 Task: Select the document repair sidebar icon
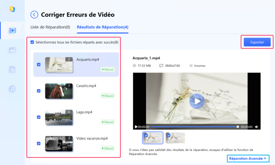pyautogui.click(x=12, y=69)
